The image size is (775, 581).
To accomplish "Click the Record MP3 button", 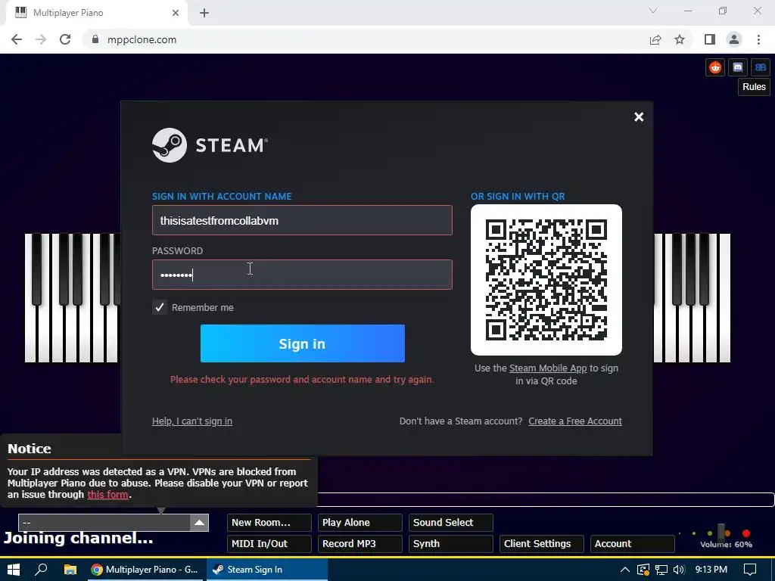I will click(359, 544).
